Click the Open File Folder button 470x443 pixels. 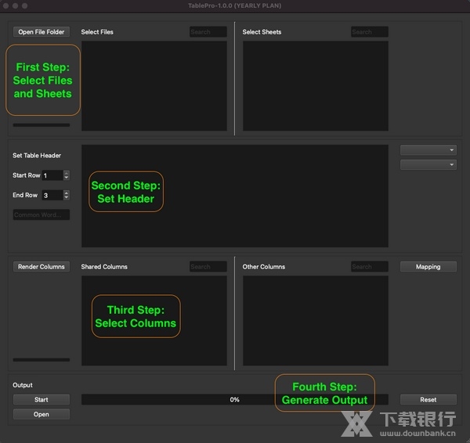[42, 32]
